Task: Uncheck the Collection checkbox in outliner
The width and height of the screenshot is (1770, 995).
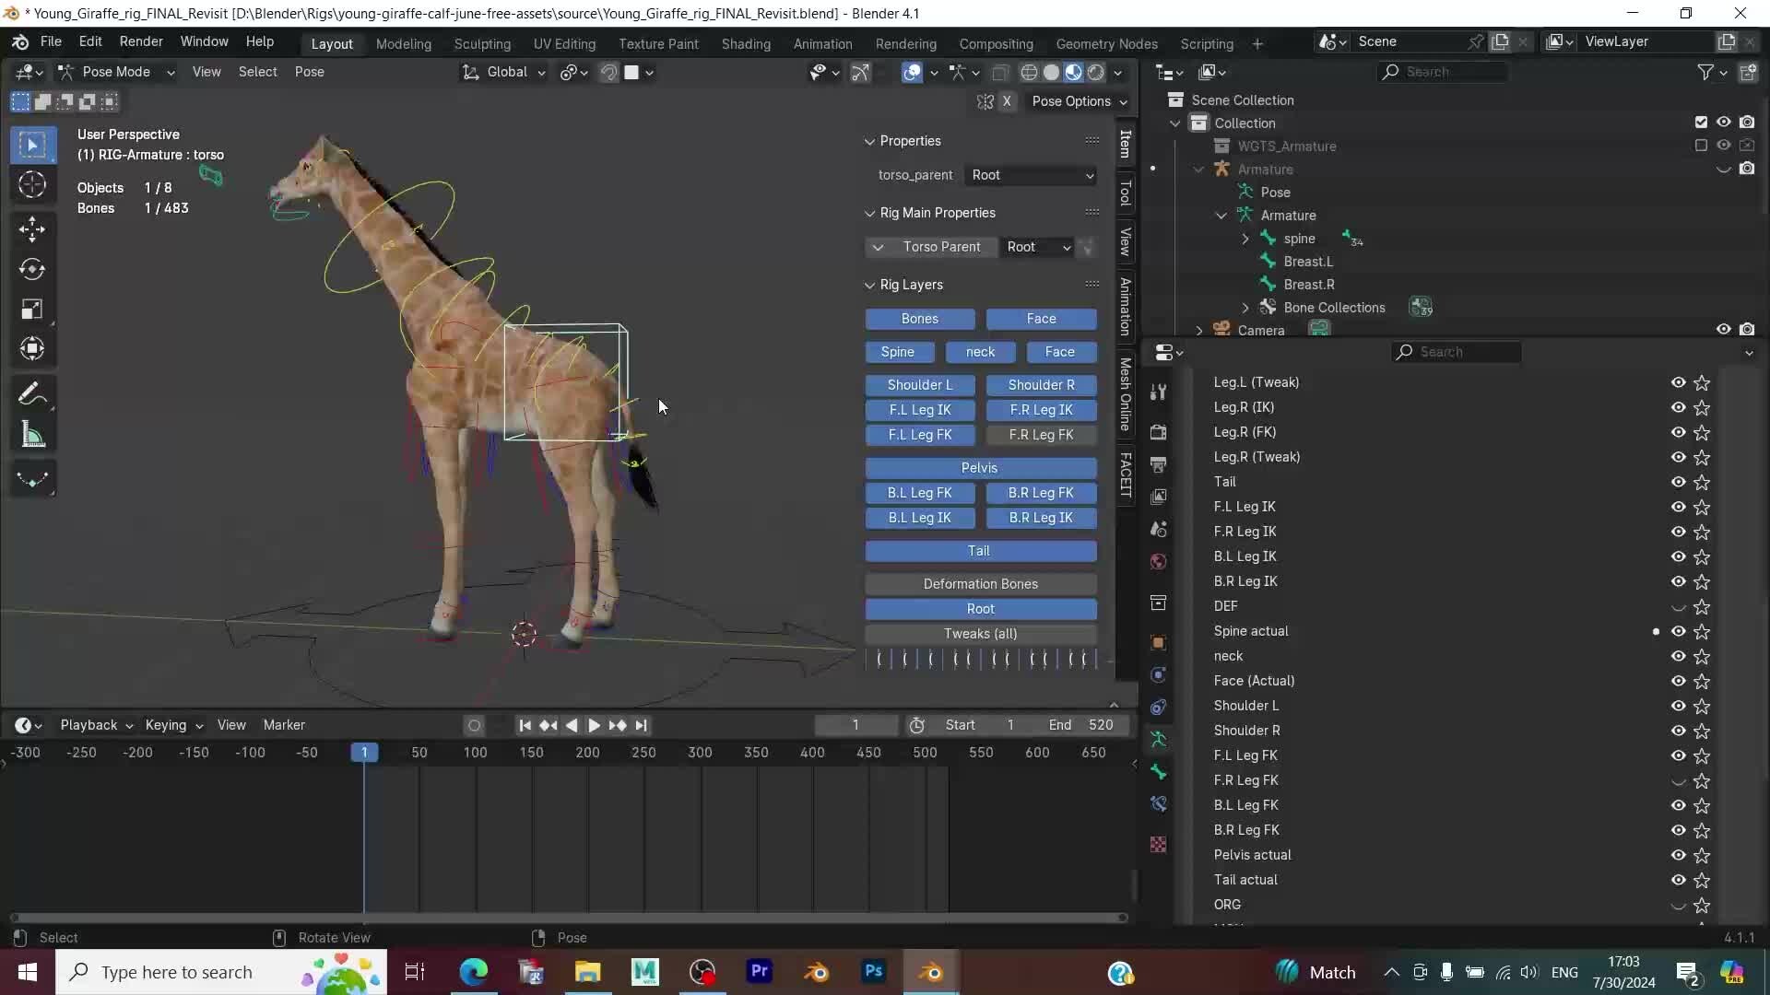Action: tap(1701, 122)
